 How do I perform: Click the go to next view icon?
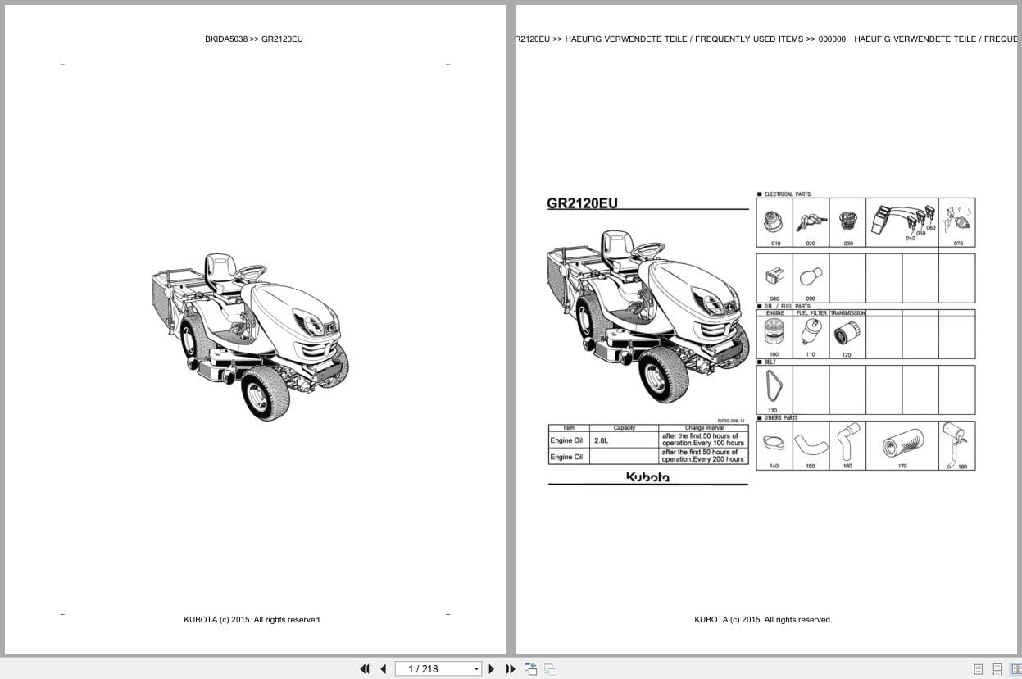(x=550, y=669)
